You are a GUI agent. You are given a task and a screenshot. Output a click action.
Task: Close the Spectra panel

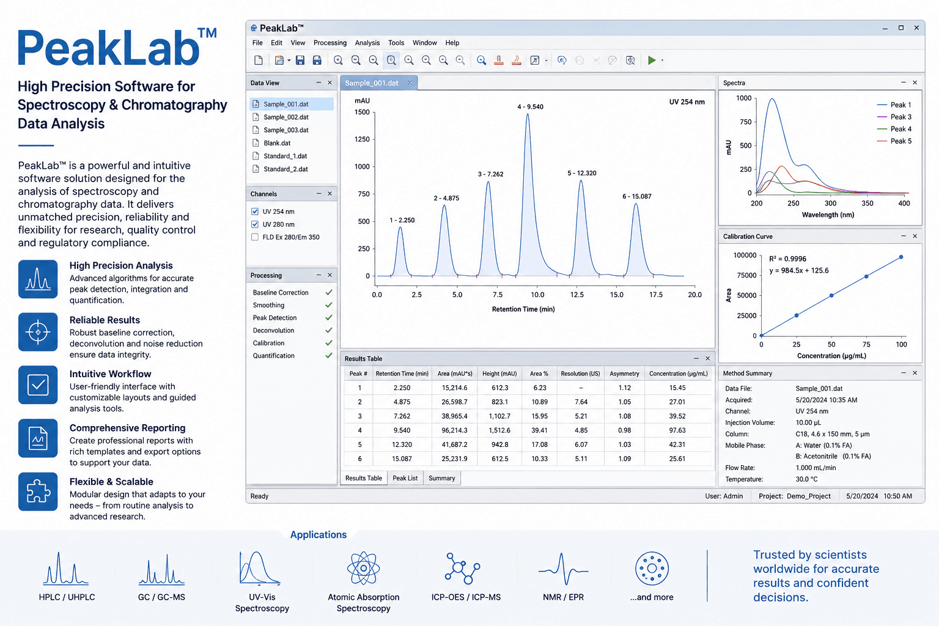point(915,83)
